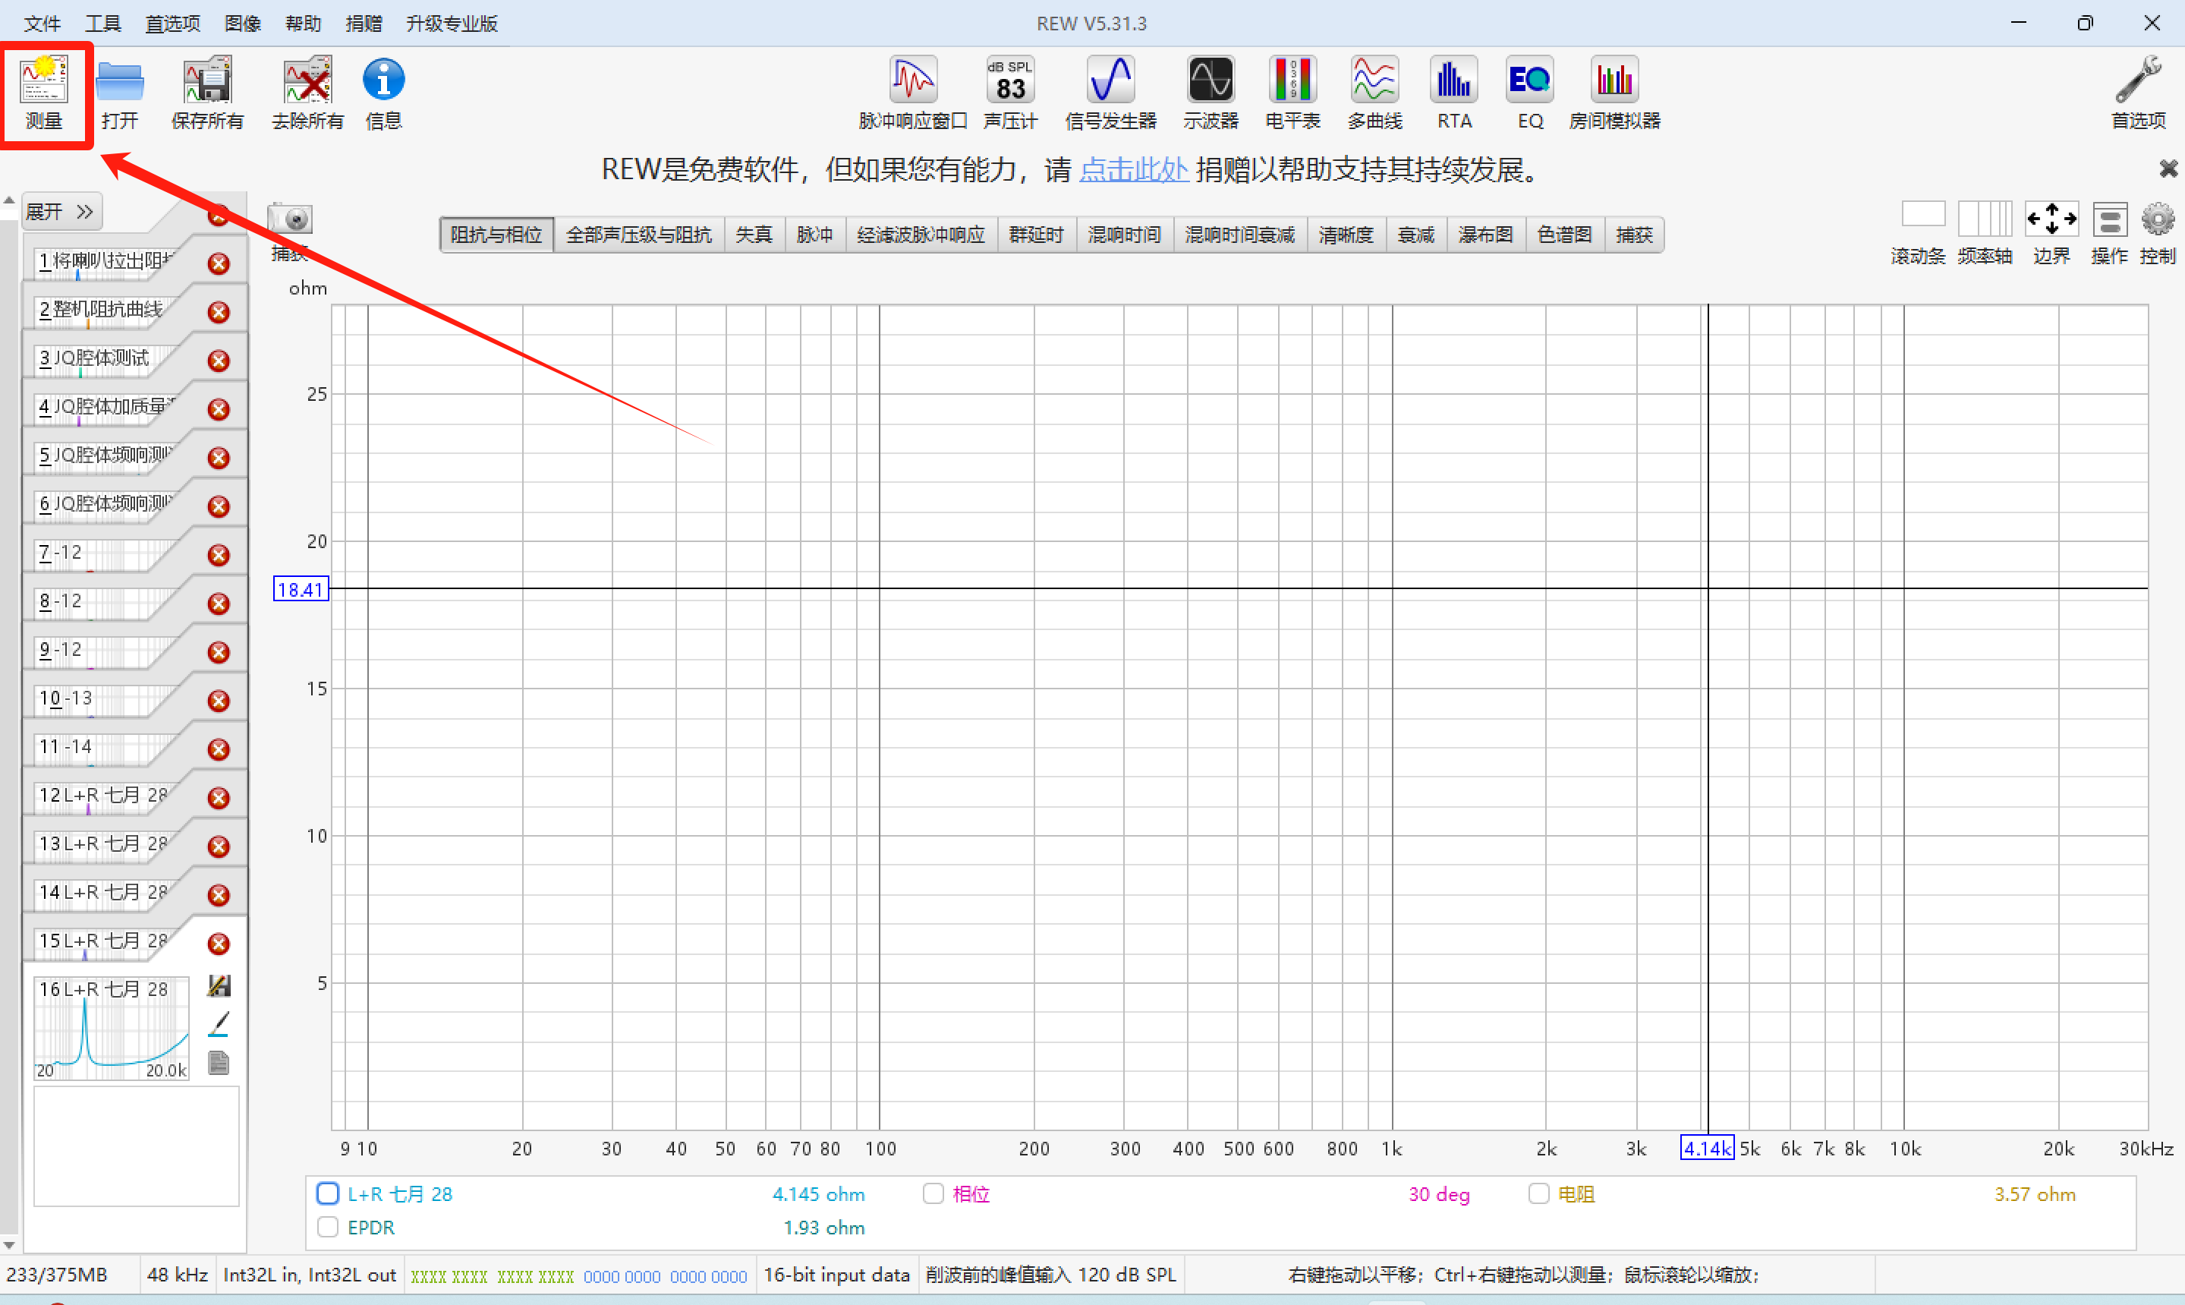Open the 电平表 level meters
This screenshot has width=2185, height=1305.
(1293, 93)
